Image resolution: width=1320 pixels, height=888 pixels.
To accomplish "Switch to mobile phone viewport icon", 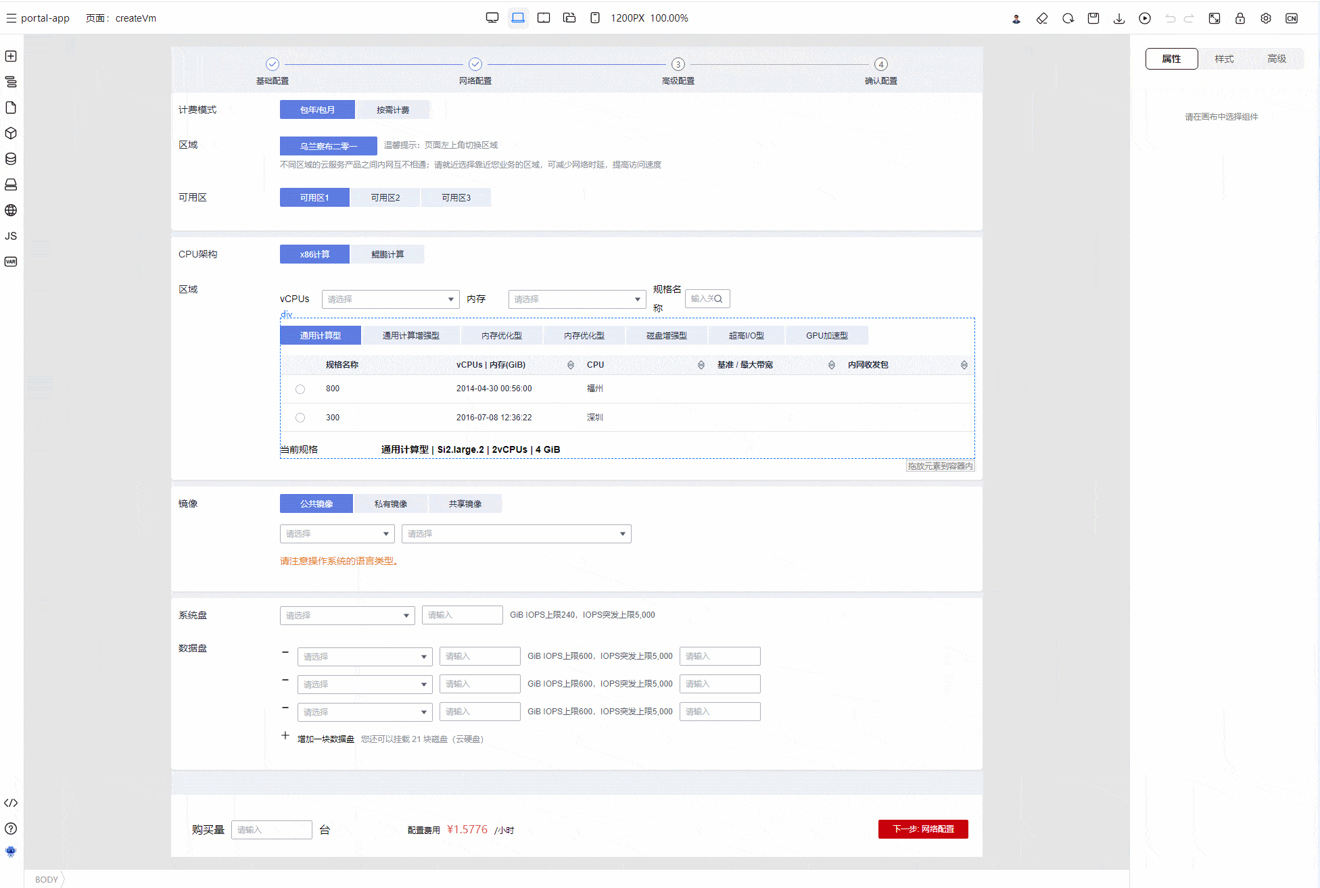I will pyautogui.click(x=595, y=18).
